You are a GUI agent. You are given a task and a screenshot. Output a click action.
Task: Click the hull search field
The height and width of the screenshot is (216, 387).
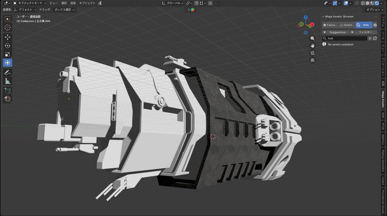(345, 38)
